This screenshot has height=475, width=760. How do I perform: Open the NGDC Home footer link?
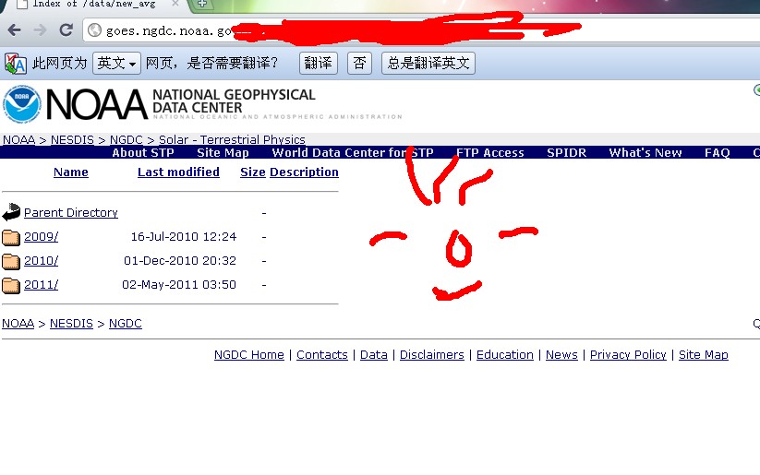[x=249, y=355]
